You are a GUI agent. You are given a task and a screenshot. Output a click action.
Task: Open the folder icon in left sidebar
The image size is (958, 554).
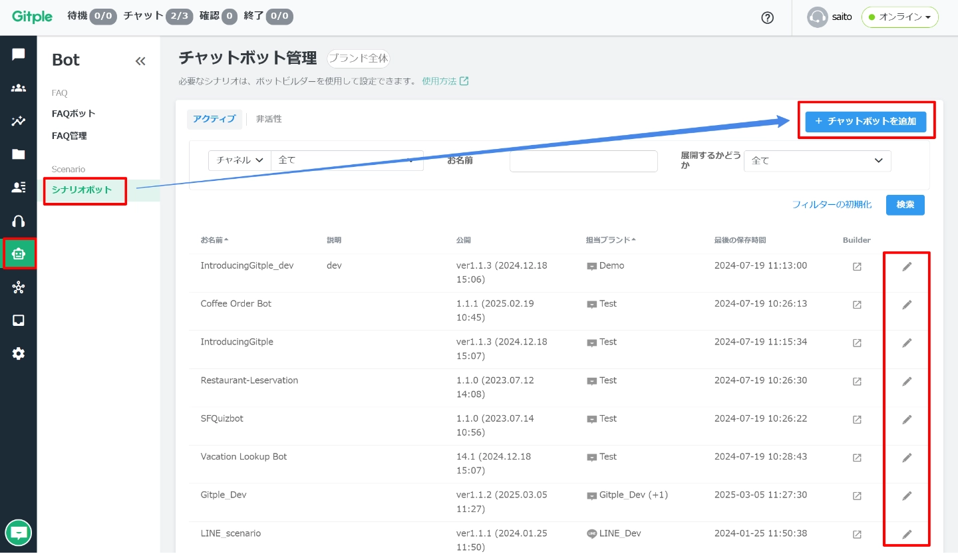coord(19,154)
